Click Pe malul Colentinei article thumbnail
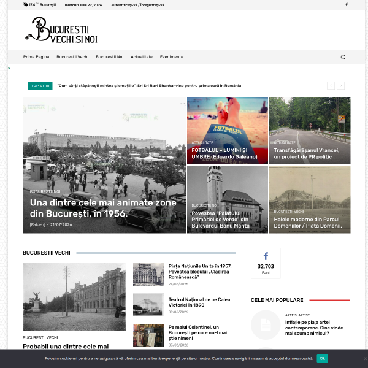 click(148, 335)
